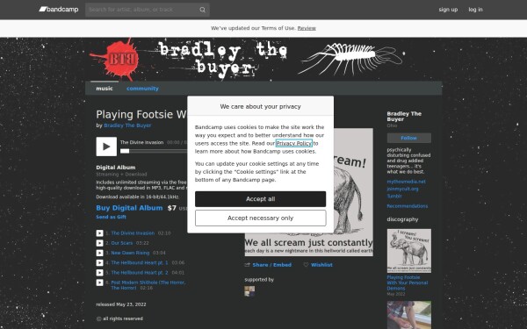Play track 6 Post Modern Shithole
This screenshot has height=329, width=527.
99,283
